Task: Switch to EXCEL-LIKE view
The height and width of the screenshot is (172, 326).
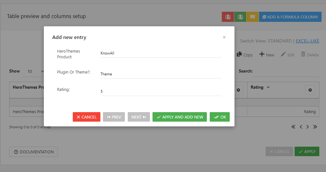Action: point(307,41)
